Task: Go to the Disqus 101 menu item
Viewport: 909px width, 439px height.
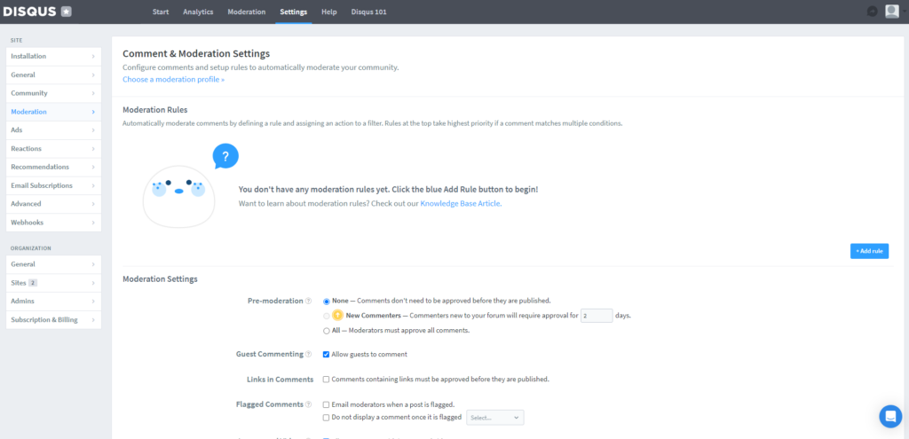Action: (x=366, y=12)
